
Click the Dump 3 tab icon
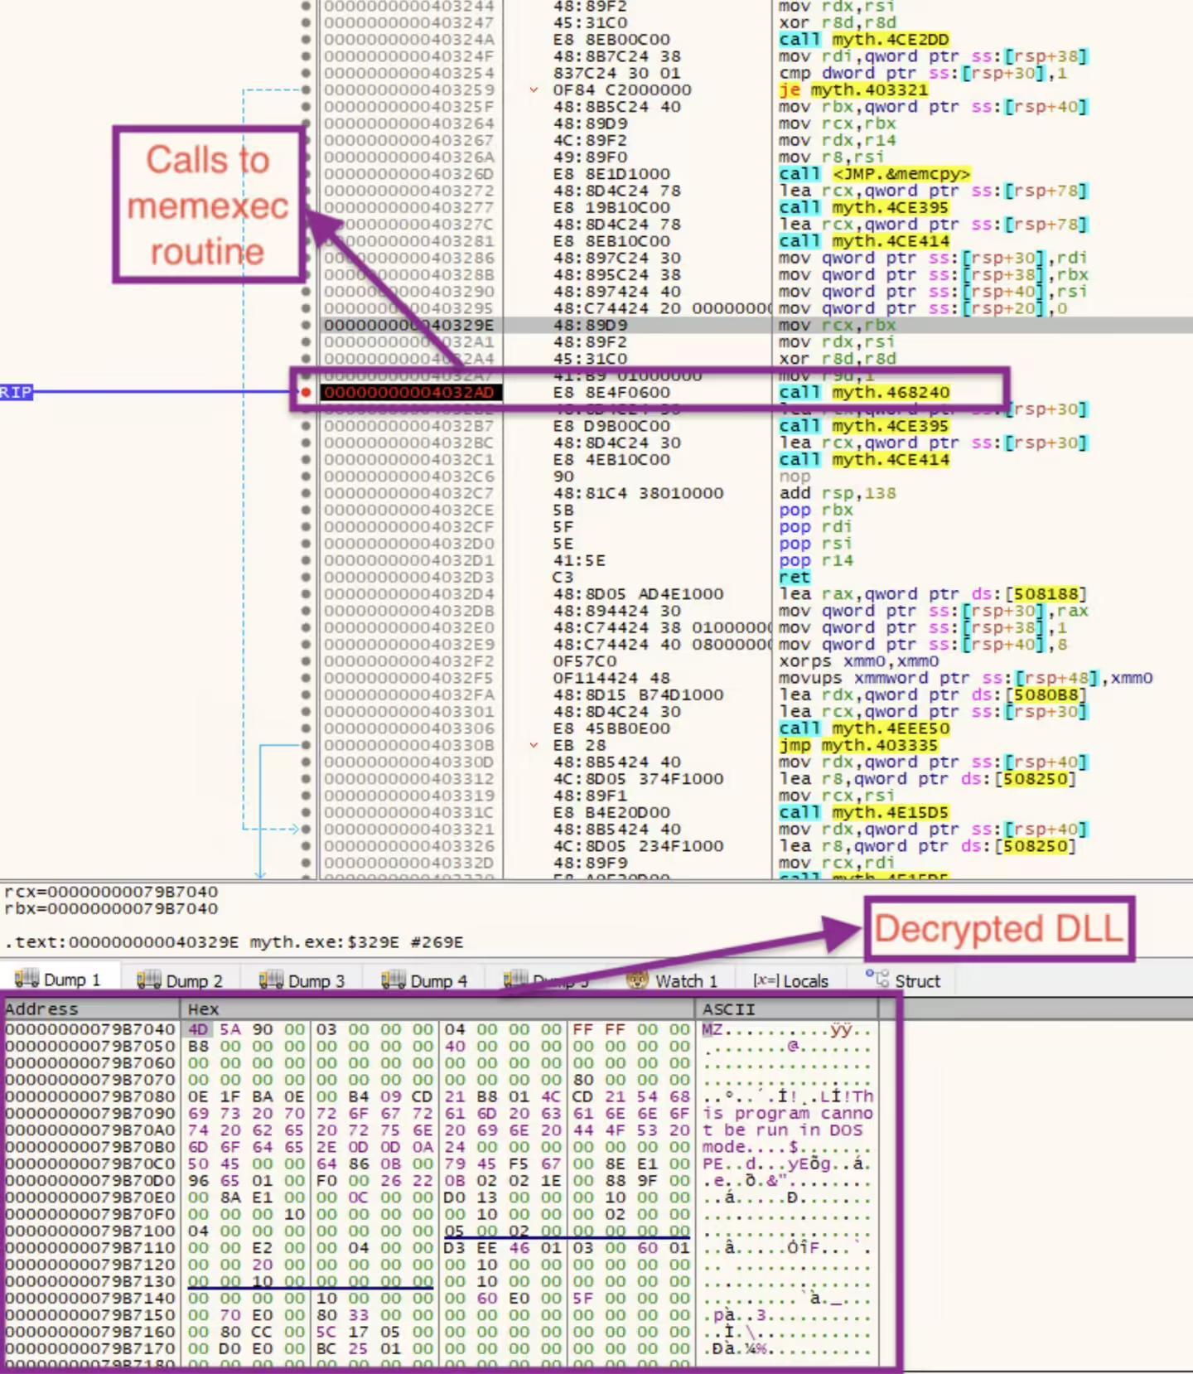click(x=271, y=980)
